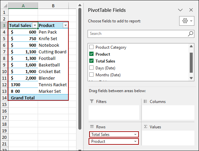Tick the Product Category checkbox
Image resolution: width=199 pixels, height=151 pixels.
(91, 47)
